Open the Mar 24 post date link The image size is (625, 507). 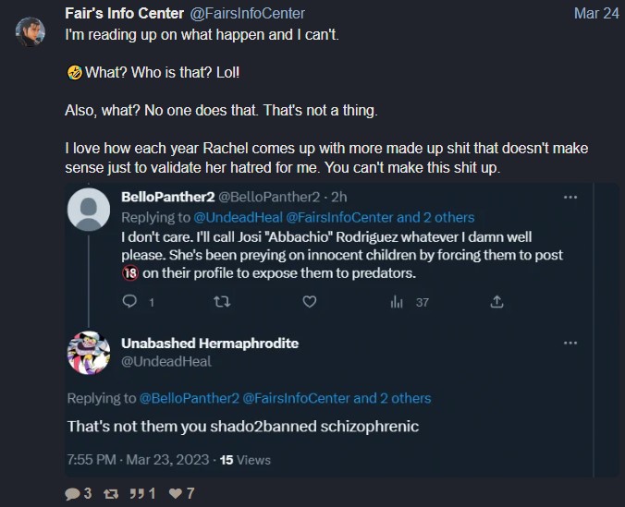tap(595, 13)
